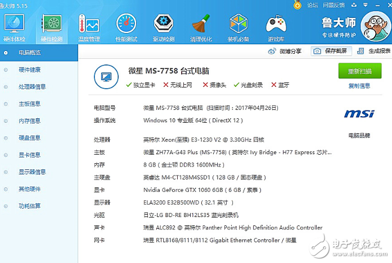Click 摄像头 red cross indicator

click(214, 85)
